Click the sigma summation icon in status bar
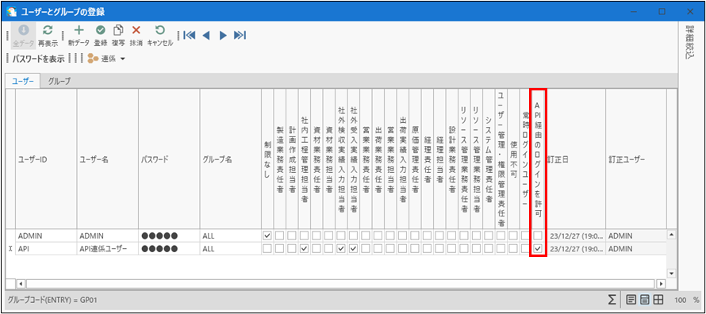 point(612,299)
